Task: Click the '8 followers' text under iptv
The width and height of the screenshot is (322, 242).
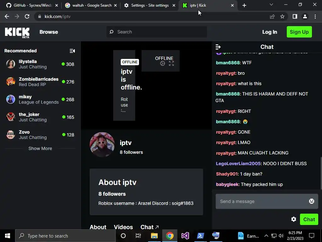Action: pyautogui.click(x=131, y=152)
